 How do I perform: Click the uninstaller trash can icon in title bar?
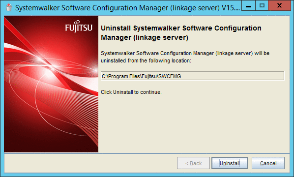[x=9, y=7]
